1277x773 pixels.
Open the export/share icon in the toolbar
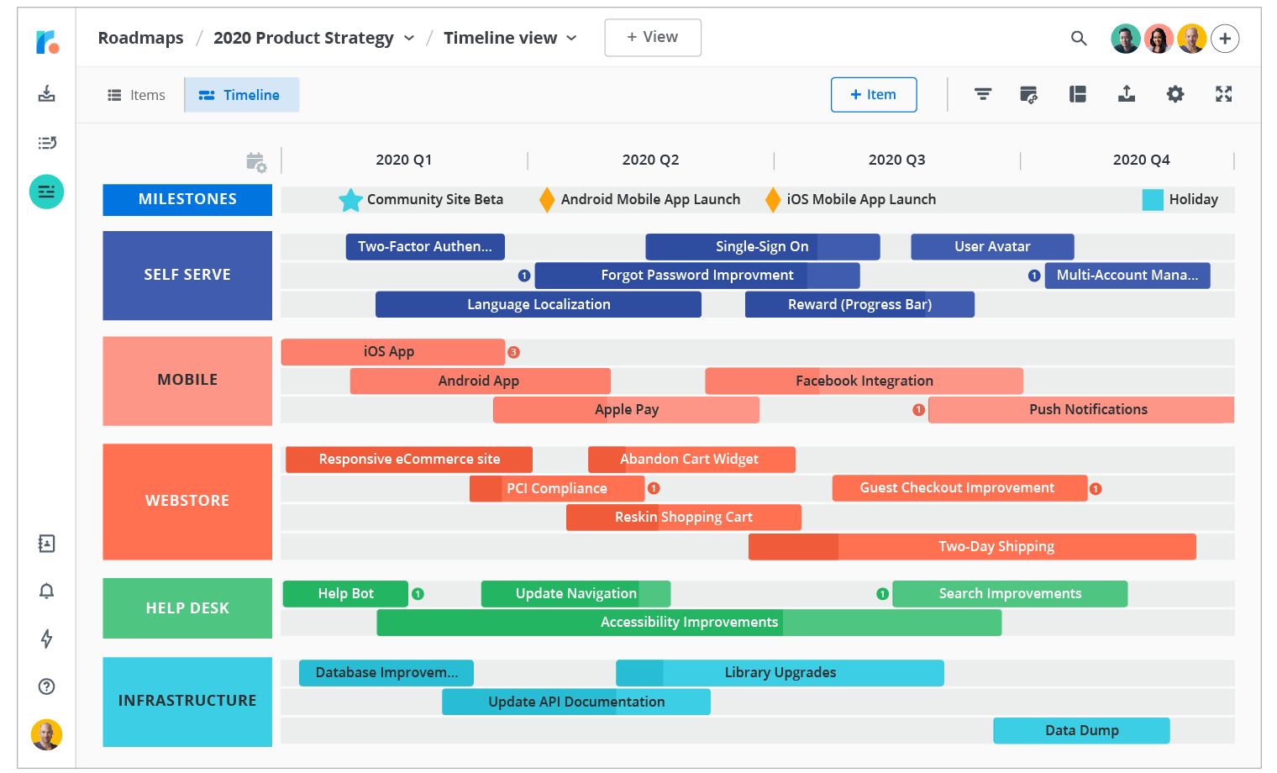pos(1126,94)
